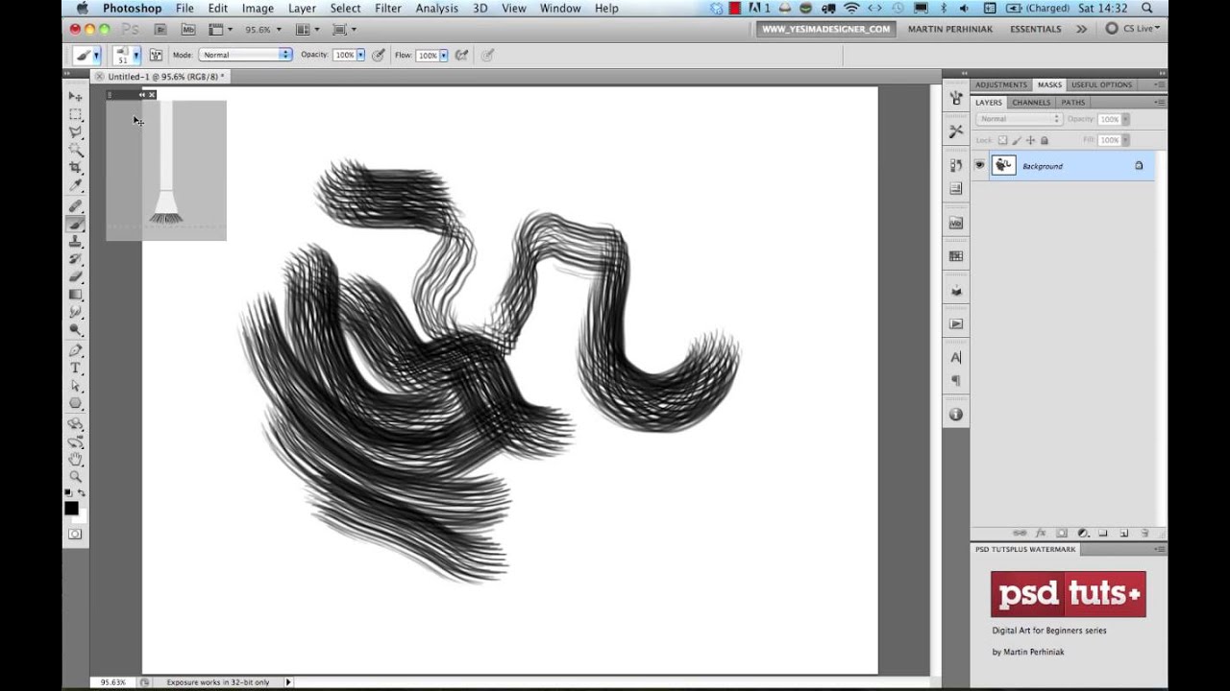Launch Bridge from application bar
The width and height of the screenshot is (1230, 691).
coord(160,30)
